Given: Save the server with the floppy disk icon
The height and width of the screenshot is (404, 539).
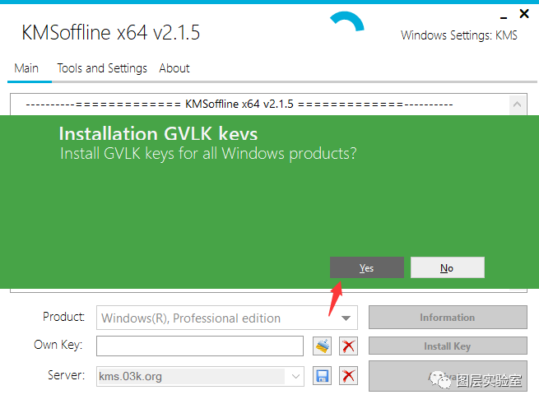Looking at the screenshot, I should click(x=322, y=376).
